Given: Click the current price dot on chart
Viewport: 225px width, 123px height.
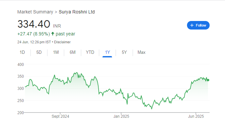Looking at the screenshot, I should pyautogui.click(x=208, y=80).
